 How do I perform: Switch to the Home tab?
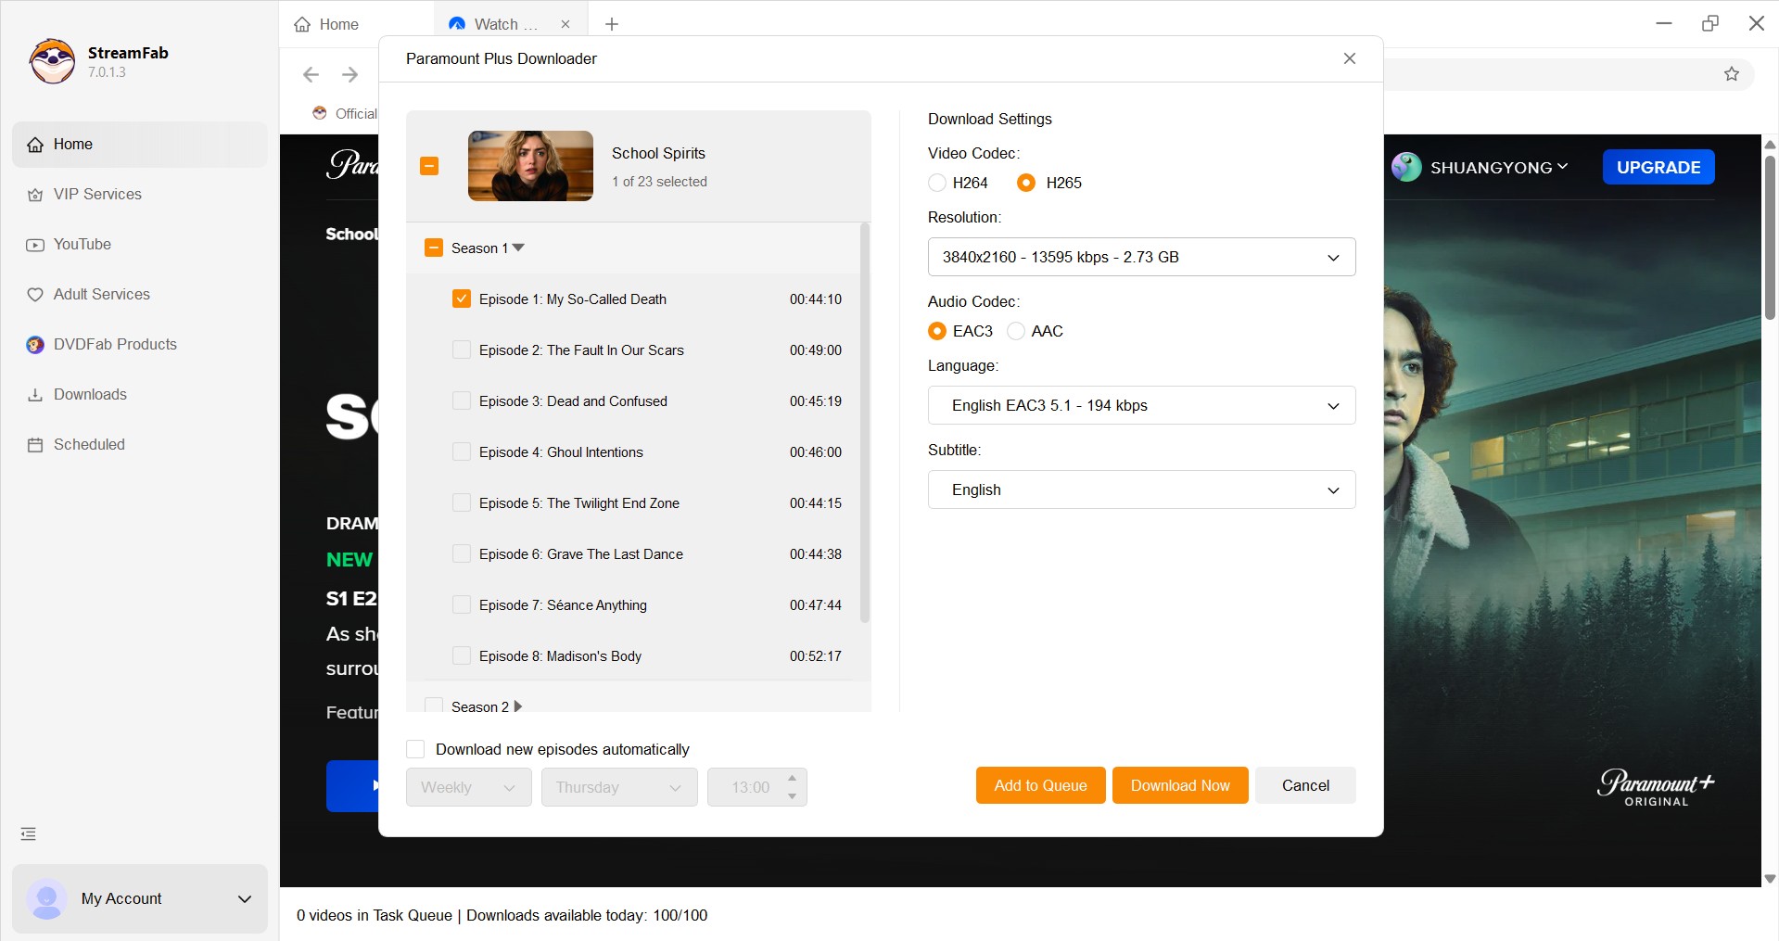[x=327, y=24]
